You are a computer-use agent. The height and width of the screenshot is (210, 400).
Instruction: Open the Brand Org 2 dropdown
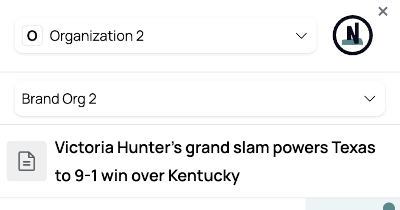click(199, 99)
